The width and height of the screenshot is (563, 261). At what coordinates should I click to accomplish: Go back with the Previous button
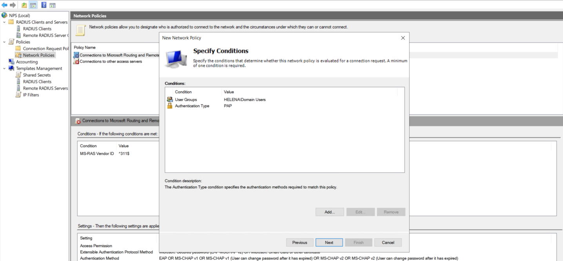(300, 242)
